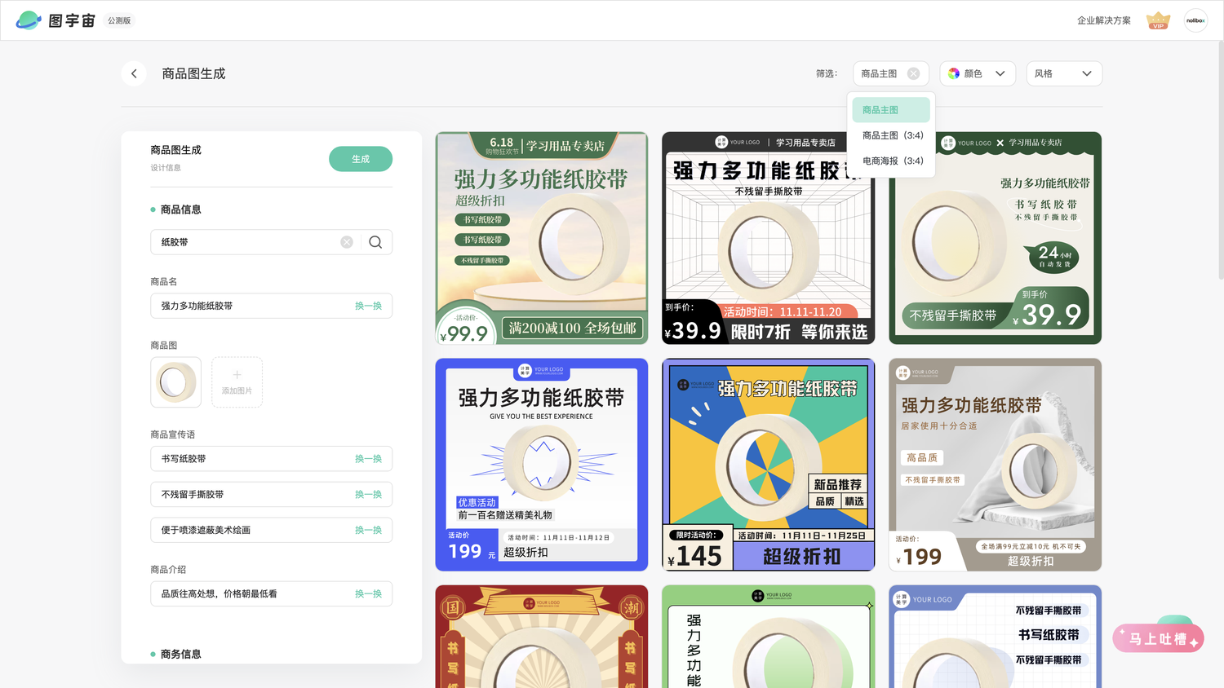The image size is (1224, 688).
Task: Search product with the magnifier icon
Action: (x=375, y=242)
